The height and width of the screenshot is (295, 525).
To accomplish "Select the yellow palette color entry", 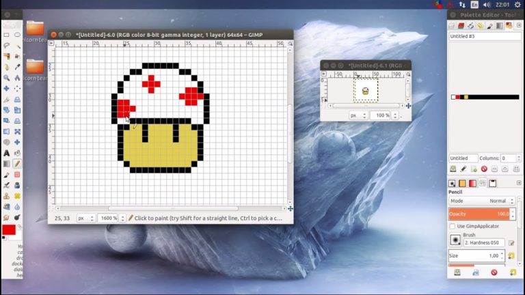I will tap(466, 98).
